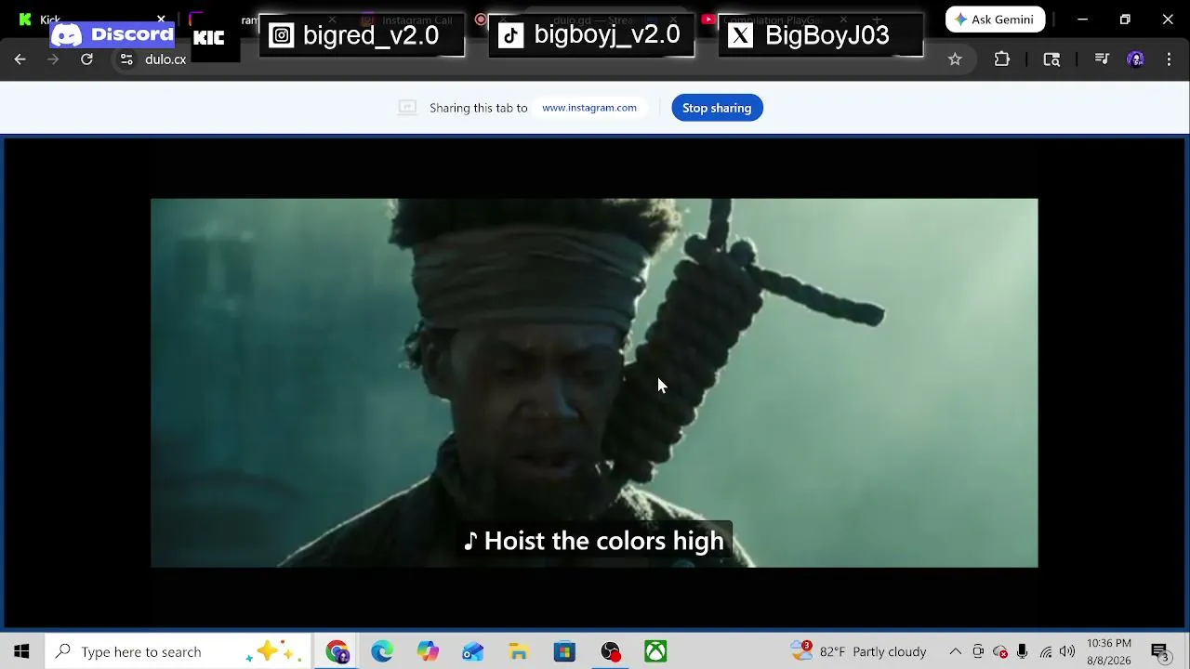Image resolution: width=1190 pixels, height=669 pixels.
Task: View site information for dulo.cx
Action: click(126, 59)
